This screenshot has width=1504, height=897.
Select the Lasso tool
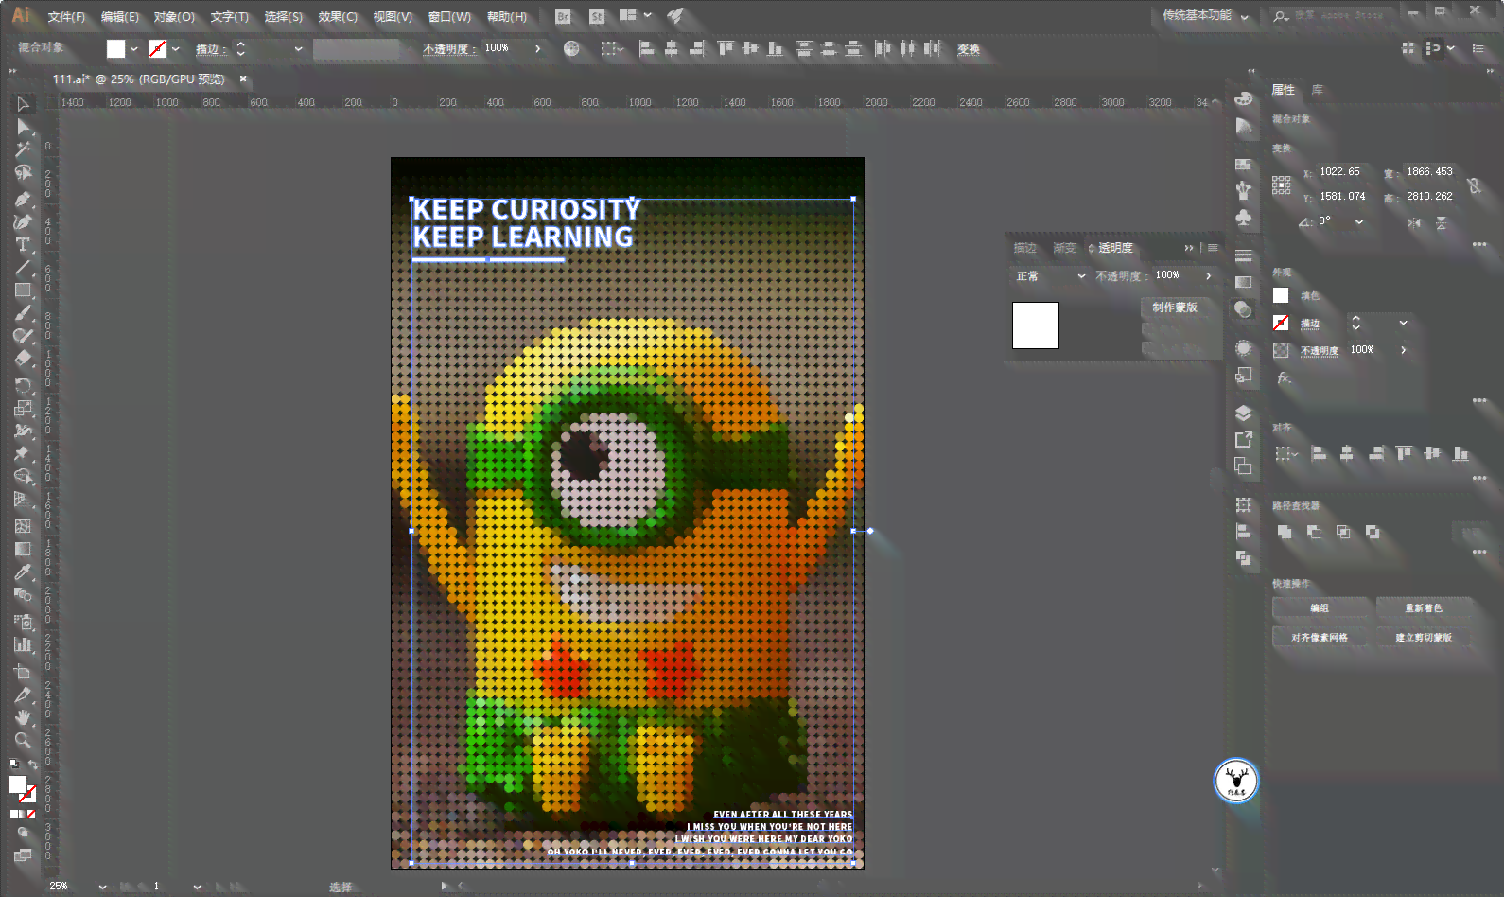24,173
